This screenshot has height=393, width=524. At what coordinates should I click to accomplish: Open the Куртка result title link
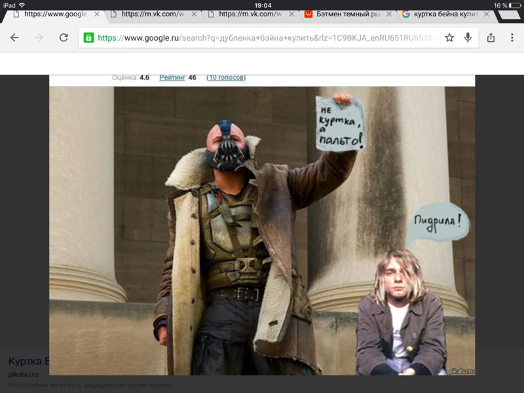click(29, 362)
